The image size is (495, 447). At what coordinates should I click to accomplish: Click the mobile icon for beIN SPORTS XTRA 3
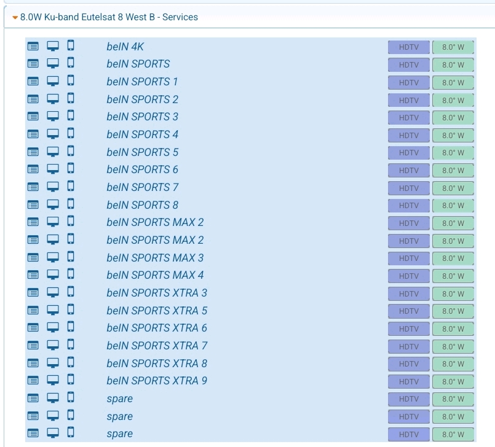pyautogui.click(x=71, y=292)
